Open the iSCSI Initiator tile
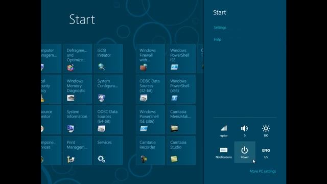 [x=108, y=58]
